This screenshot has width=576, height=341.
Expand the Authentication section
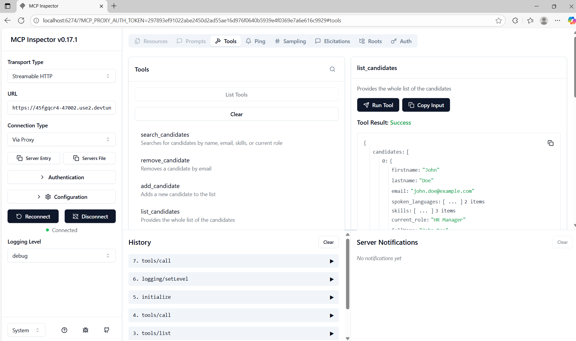[62, 177]
